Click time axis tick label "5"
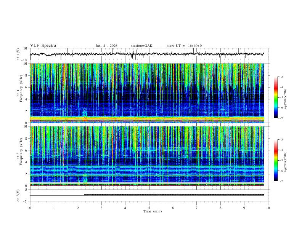 click(x=149, y=208)
